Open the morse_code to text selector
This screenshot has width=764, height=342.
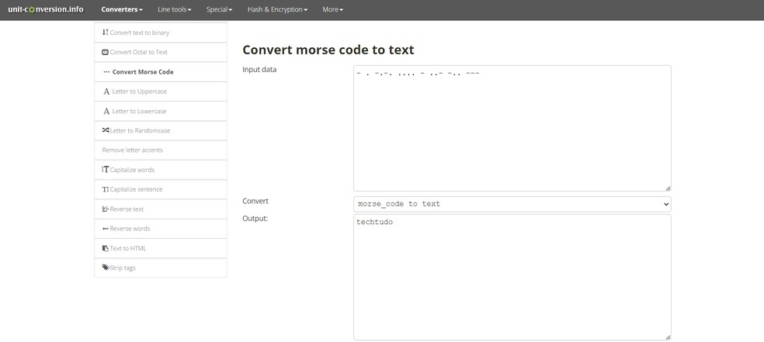click(x=512, y=204)
